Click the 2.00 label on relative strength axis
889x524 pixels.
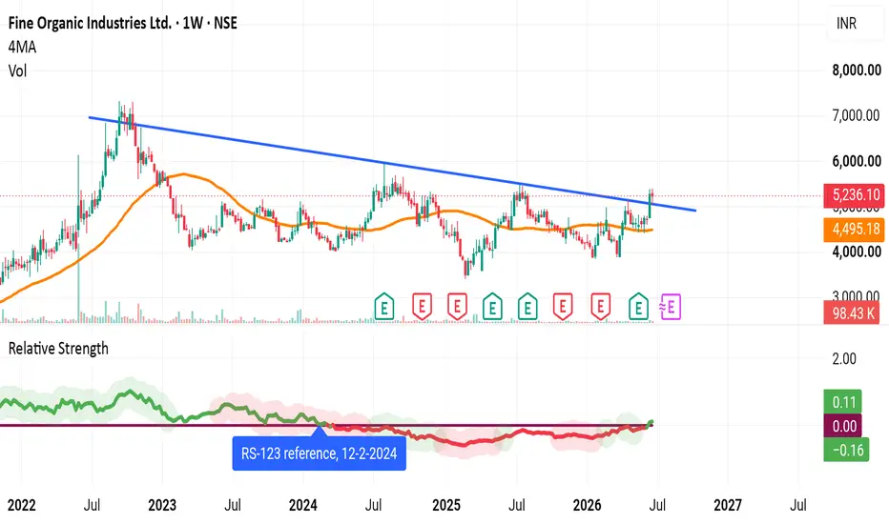tap(844, 358)
